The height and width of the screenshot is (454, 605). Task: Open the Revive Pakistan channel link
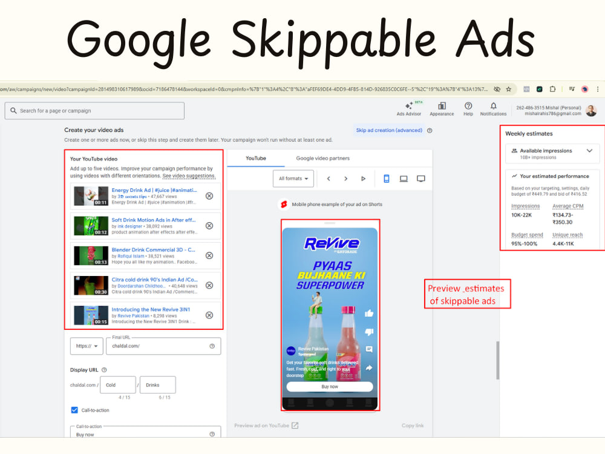tap(133, 316)
